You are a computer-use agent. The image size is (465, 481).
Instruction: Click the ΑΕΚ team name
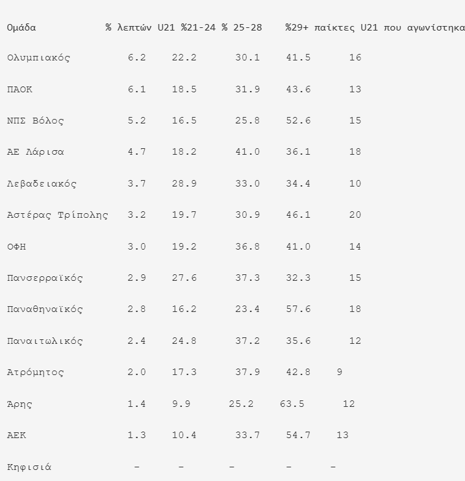point(17,435)
